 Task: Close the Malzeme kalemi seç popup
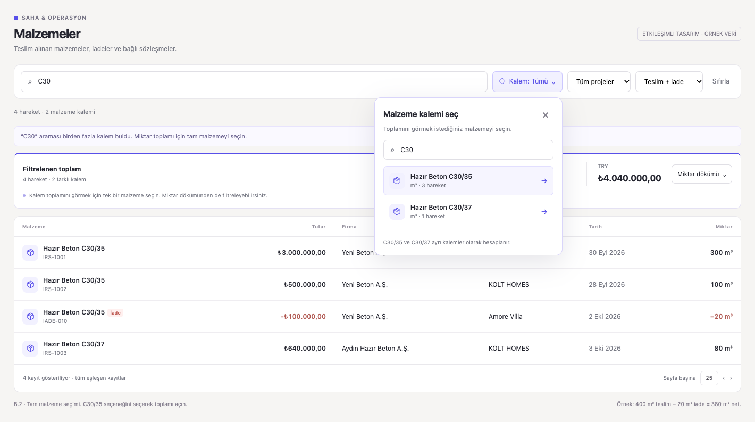pos(545,115)
